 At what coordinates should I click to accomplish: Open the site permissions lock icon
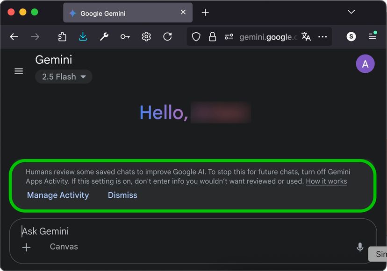(213, 36)
